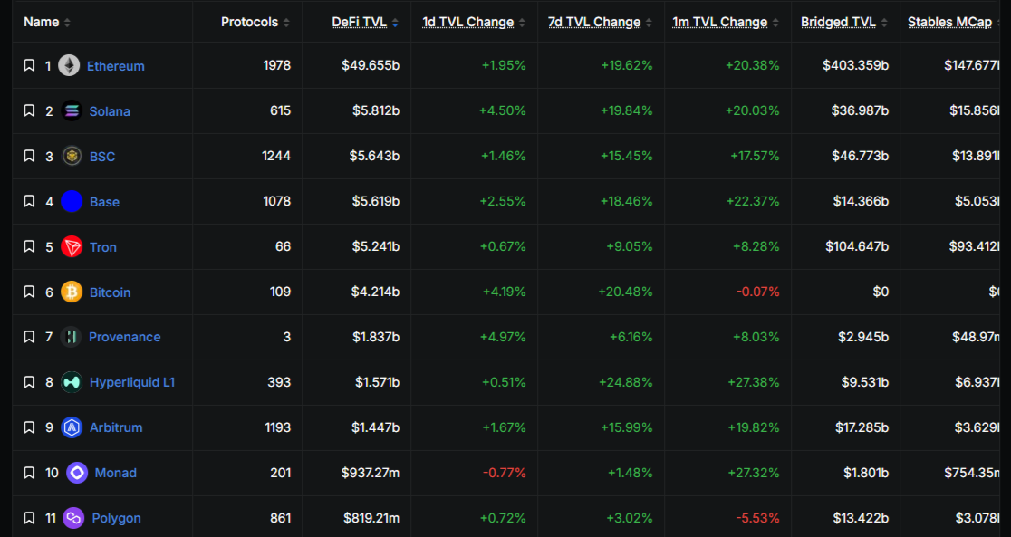Screen dimensions: 1011x537
Task: Click the BSC chain logo icon
Action: coord(72,156)
